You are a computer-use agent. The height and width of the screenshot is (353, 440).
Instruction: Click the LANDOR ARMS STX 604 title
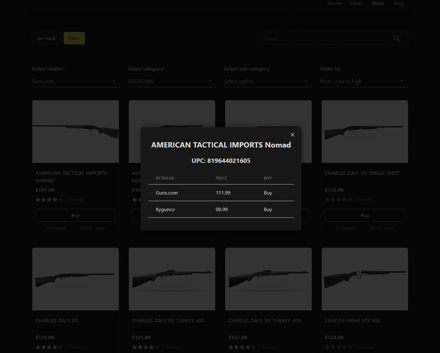(x=352, y=321)
